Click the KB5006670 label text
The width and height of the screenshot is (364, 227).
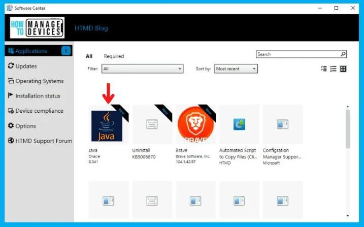[144, 157]
